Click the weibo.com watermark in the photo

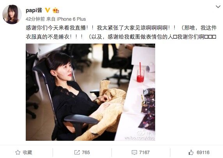click(140, 138)
